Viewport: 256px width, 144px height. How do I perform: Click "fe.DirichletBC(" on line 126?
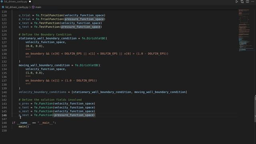[x=94, y=38]
